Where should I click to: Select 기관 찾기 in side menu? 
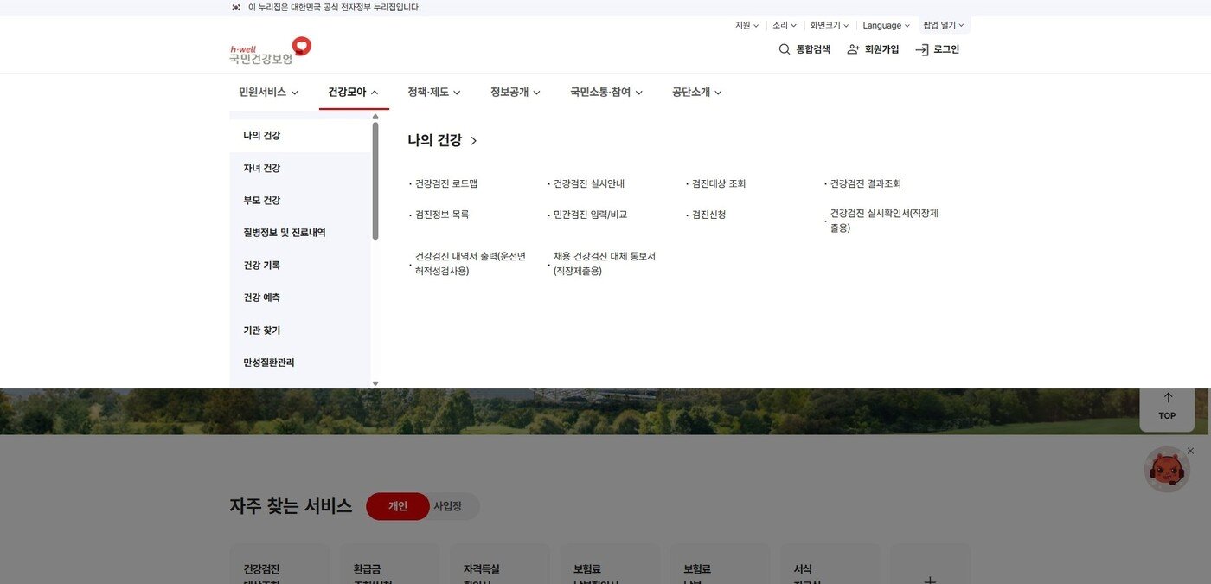click(300, 331)
